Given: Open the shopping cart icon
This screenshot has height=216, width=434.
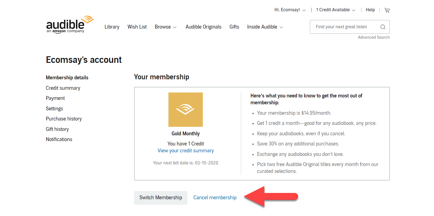Looking at the screenshot, I should pos(387,10).
